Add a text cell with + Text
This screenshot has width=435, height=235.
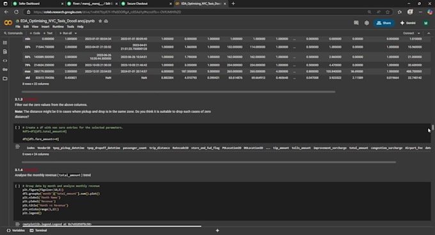pyautogui.click(x=48, y=33)
